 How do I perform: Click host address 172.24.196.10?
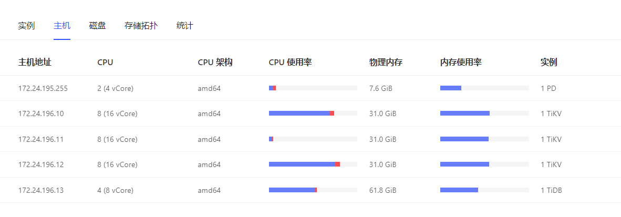[x=41, y=113]
